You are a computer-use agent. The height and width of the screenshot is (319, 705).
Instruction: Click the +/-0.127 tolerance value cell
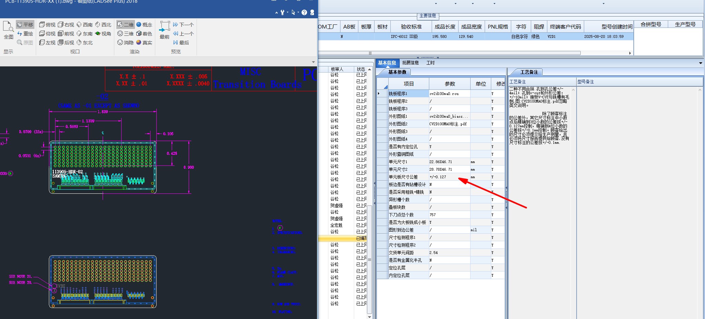click(x=450, y=177)
